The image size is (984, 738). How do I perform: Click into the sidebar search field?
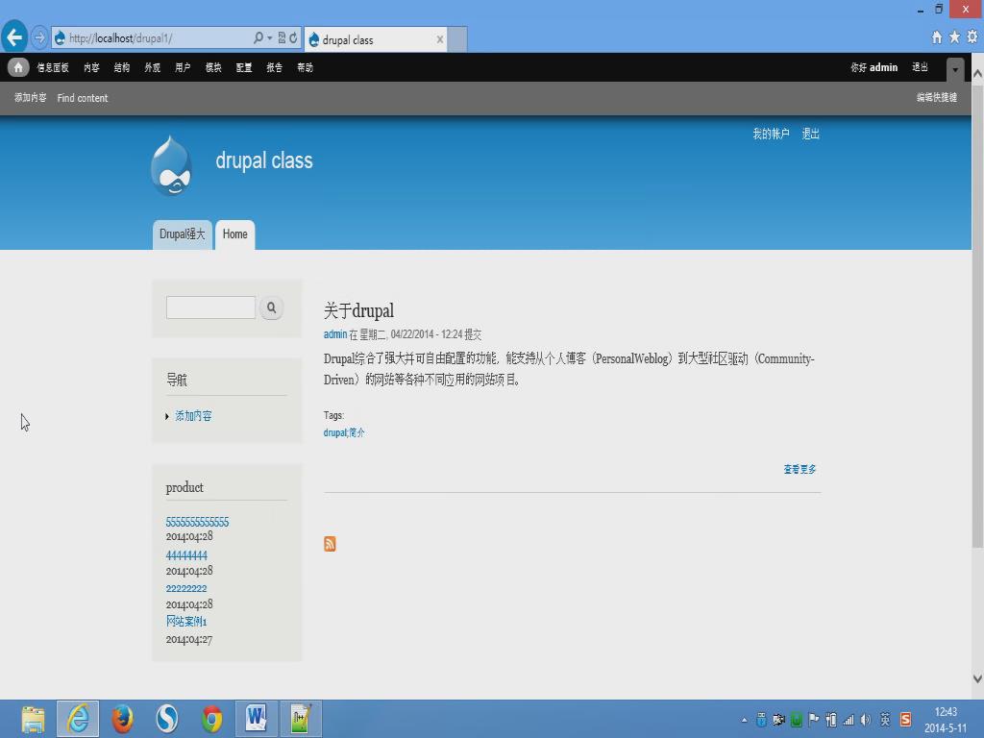210,307
